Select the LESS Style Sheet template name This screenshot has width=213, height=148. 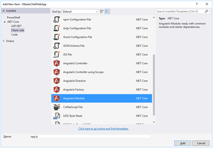(x=73, y=116)
